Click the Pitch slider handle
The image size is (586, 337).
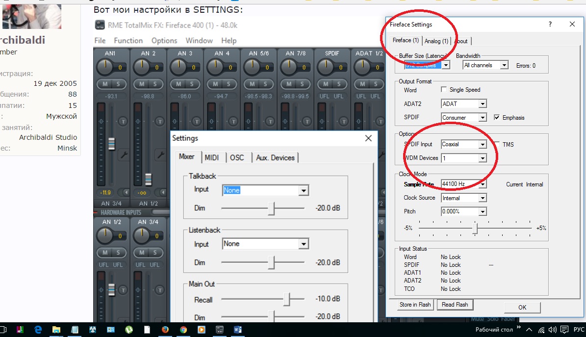pyautogui.click(x=475, y=228)
